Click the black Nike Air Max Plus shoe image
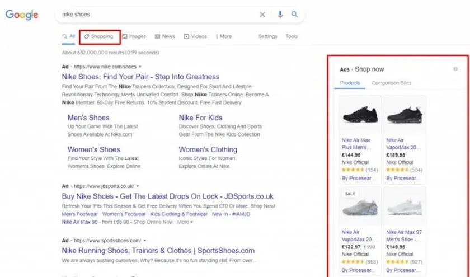470x277 pixels. point(360,115)
